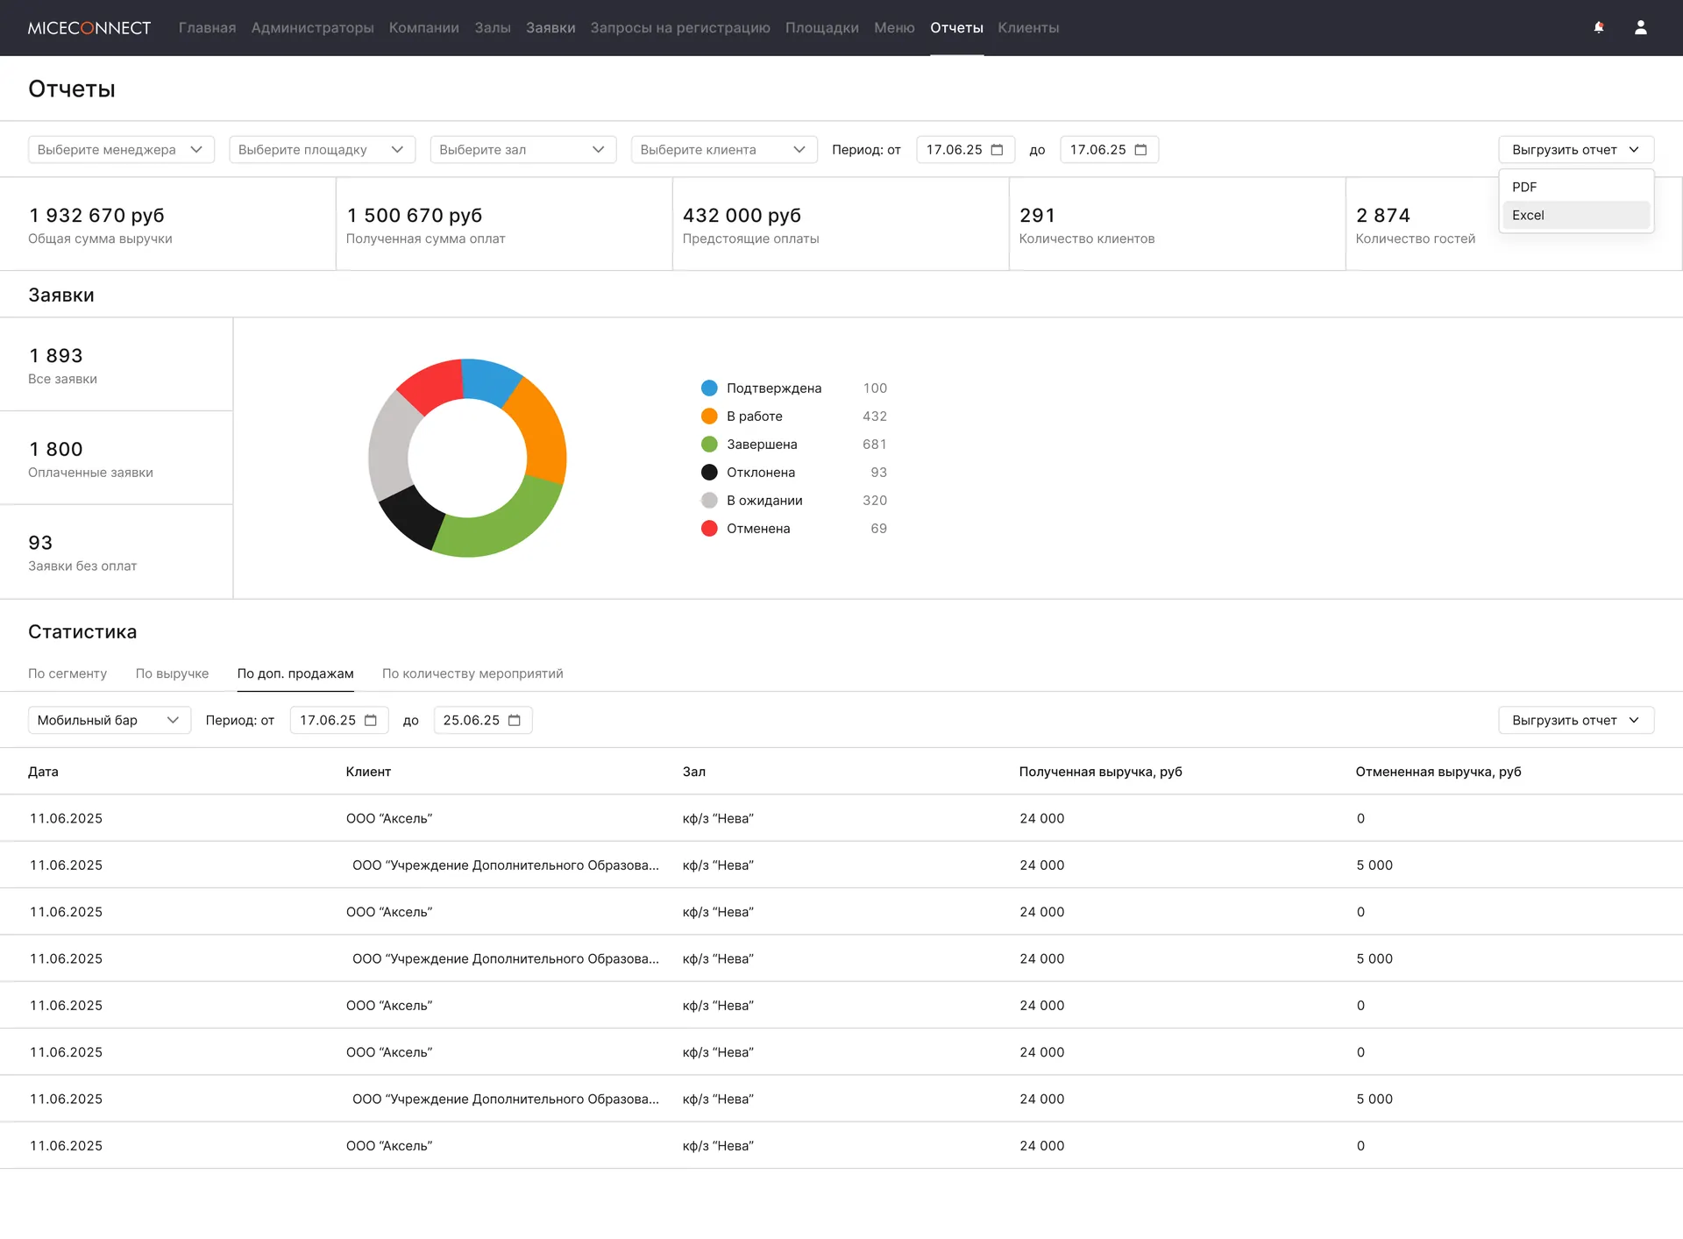Click the Зал column header
The image size is (1683, 1239).
694,772
